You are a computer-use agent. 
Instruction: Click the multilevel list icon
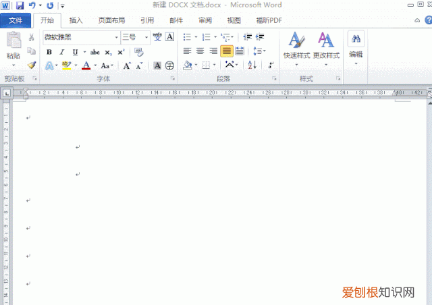point(225,37)
